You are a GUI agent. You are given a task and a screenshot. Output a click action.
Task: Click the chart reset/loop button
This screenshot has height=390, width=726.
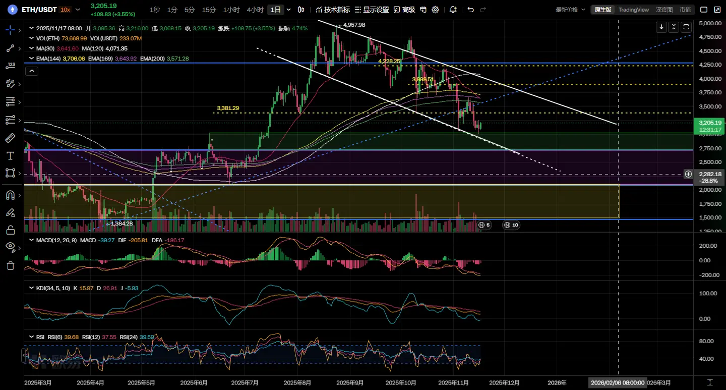coord(686,27)
